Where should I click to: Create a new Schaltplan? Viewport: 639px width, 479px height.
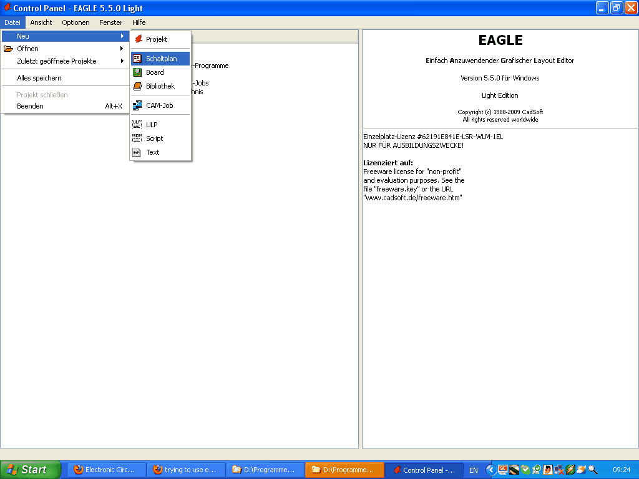click(x=160, y=59)
